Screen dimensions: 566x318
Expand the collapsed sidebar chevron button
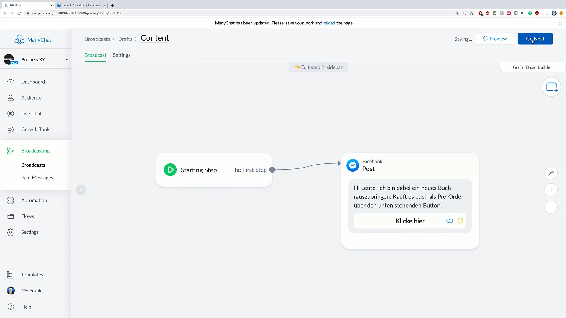click(x=81, y=190)
